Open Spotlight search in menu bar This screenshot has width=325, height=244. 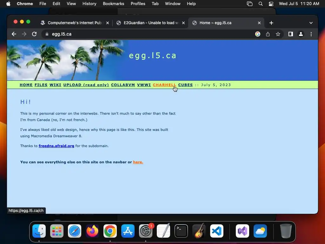tap(261, 4)
